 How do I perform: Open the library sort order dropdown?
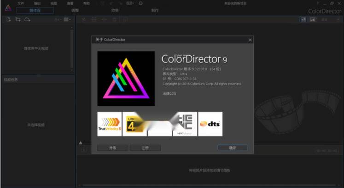click(57, 20)
